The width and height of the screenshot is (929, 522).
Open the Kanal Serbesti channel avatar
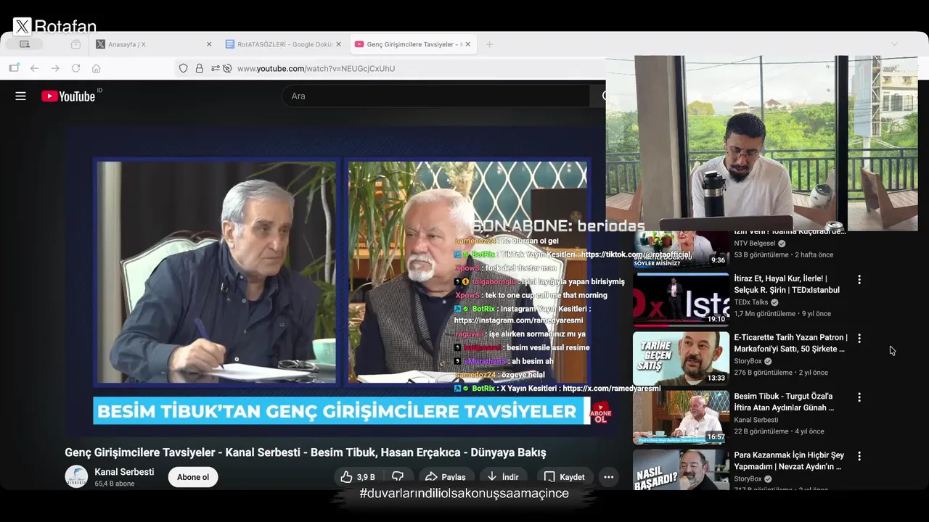click(x=76, y=476)
